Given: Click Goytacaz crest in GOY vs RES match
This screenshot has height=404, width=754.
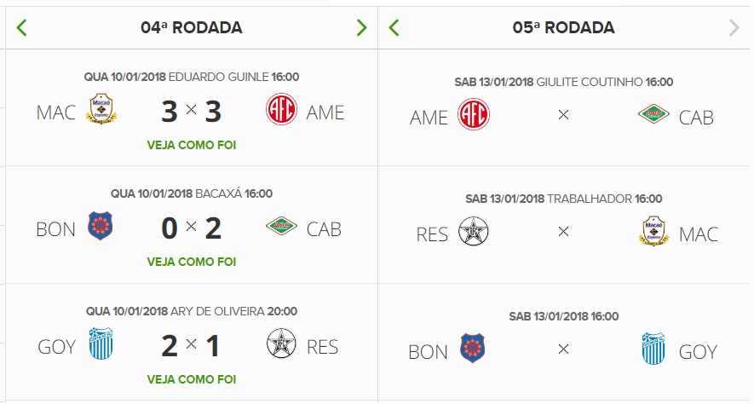Looking at the screenshot, I should pos(101,346).
